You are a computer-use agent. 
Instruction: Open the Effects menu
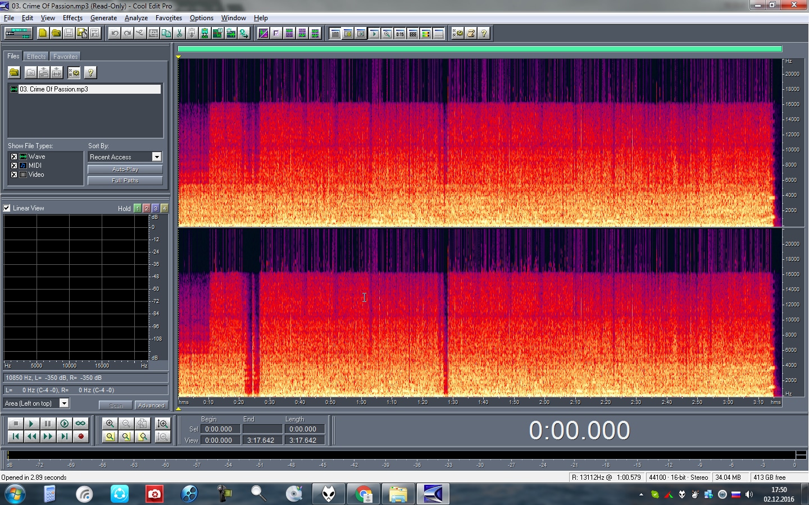(x=72, y=18)
